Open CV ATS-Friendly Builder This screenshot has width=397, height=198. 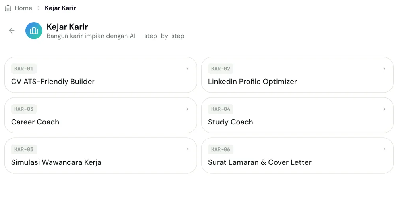tap(100, 75)
